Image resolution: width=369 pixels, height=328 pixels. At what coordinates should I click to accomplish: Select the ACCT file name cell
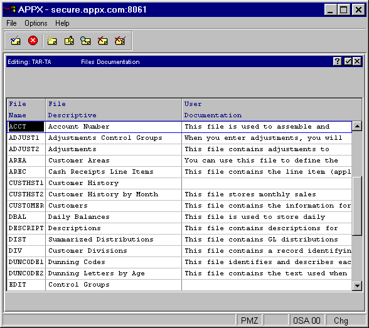pyautogui.click(x=26, y=127)
